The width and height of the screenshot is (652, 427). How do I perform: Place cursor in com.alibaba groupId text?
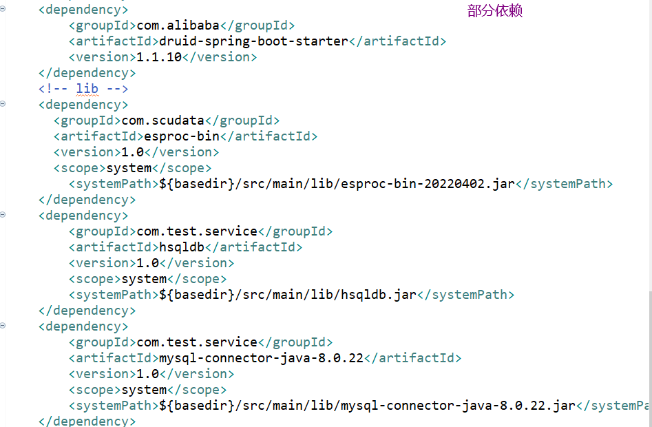pos(178,25)
